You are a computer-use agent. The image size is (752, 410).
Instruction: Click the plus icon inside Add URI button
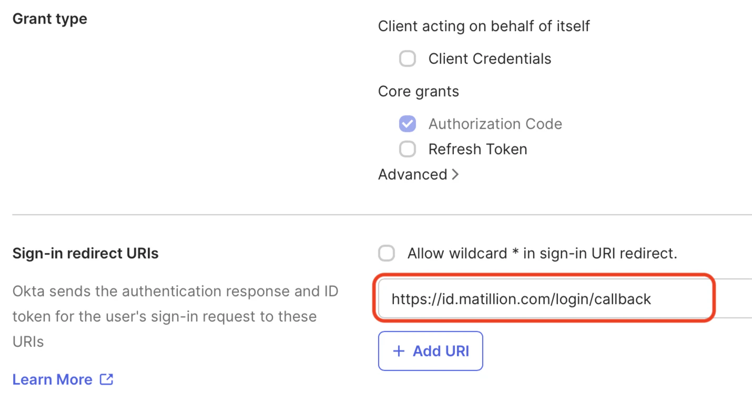(399, 351)
